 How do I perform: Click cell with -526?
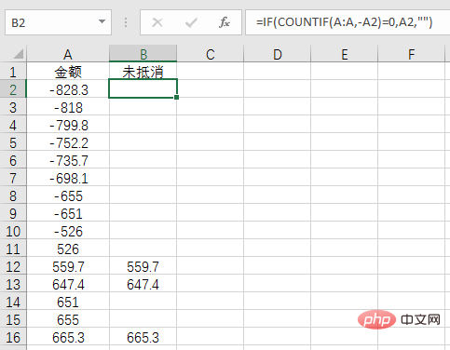[x=68, y=231]
